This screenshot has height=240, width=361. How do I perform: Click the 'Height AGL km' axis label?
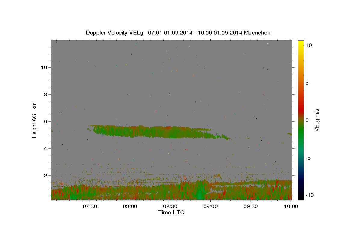pos(35,120)
